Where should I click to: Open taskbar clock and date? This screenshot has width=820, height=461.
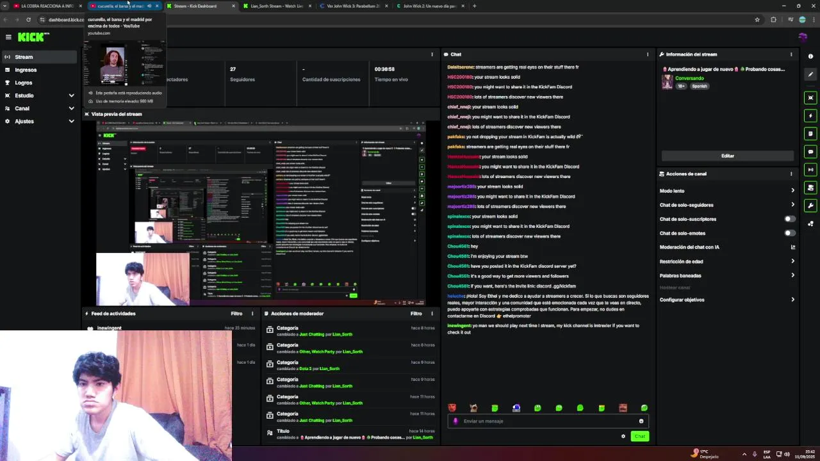[805, 454]
